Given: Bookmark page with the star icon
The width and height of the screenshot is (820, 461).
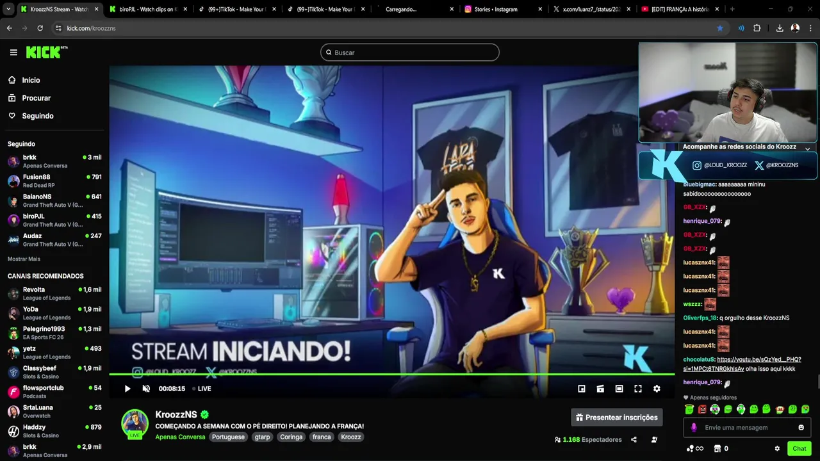Looking at the screenshot, I should 720,28.
